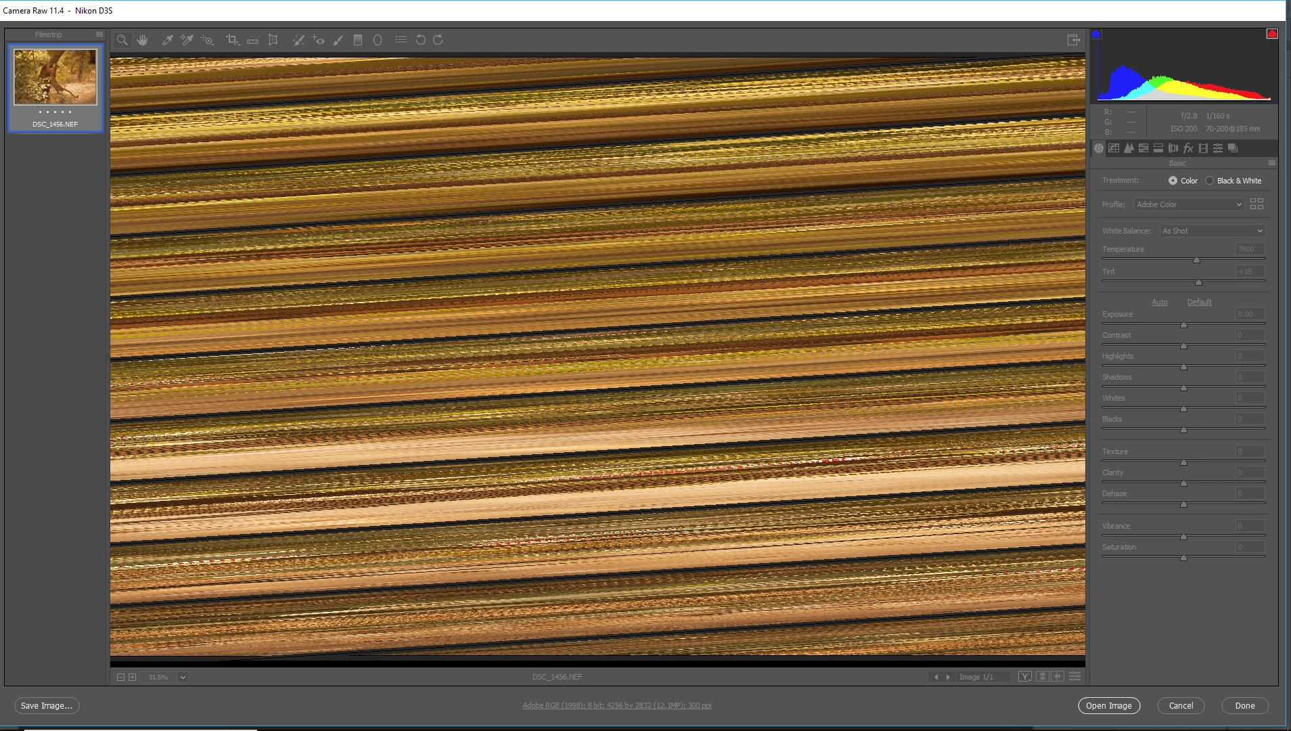Select the Crop tool
The width and height of the screenshot is (1291, 731).
coord(232,40)
